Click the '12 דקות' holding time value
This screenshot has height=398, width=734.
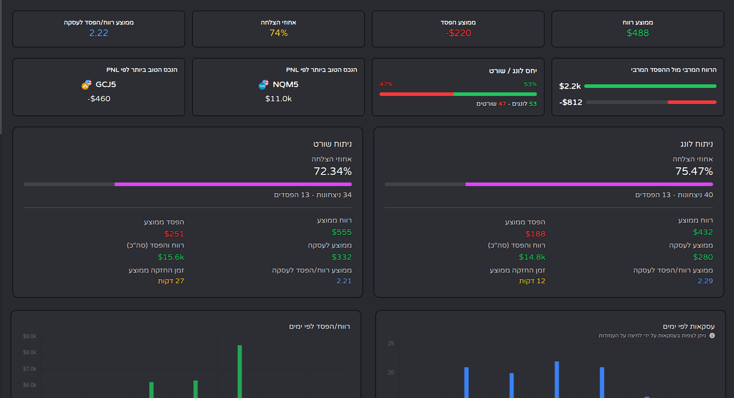(x=532, y=281)
